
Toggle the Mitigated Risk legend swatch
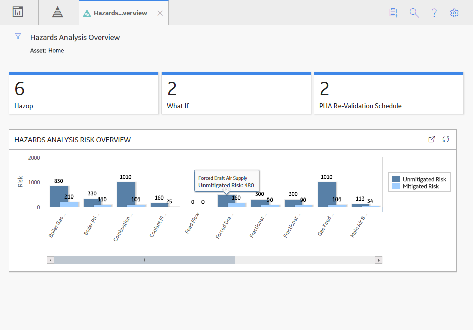(396, 186)
